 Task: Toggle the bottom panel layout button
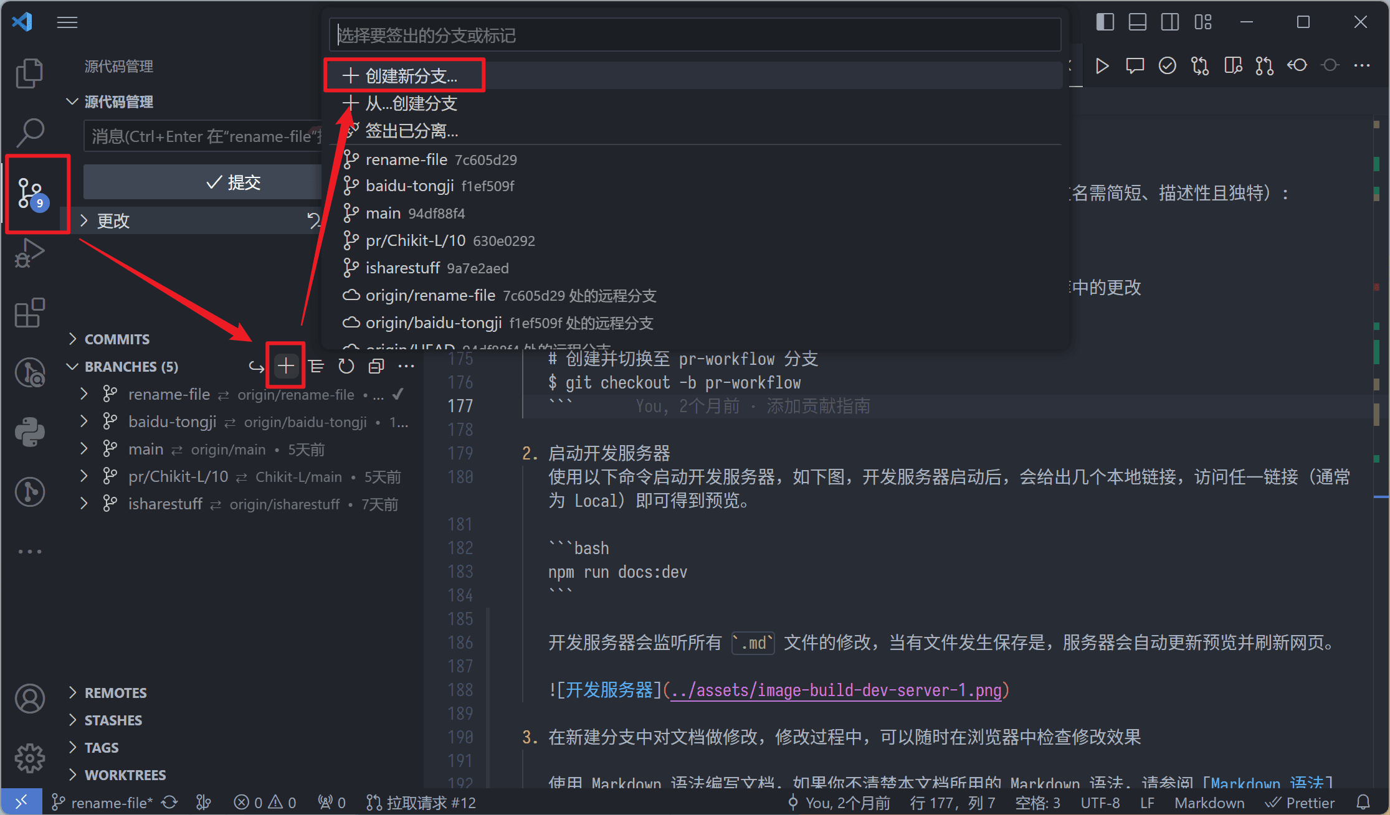(x=1137, y=22)
